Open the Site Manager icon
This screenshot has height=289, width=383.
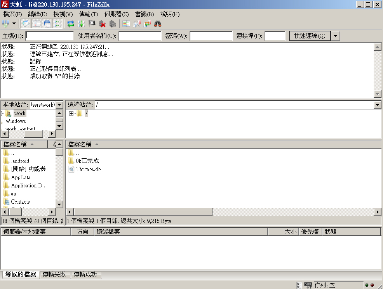[5, 24]
